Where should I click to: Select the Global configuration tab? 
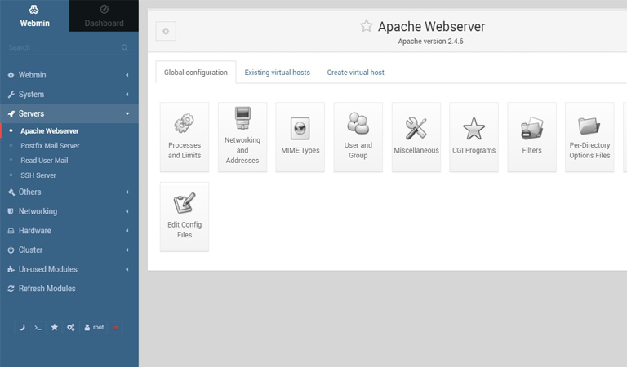tap(196, 73)
